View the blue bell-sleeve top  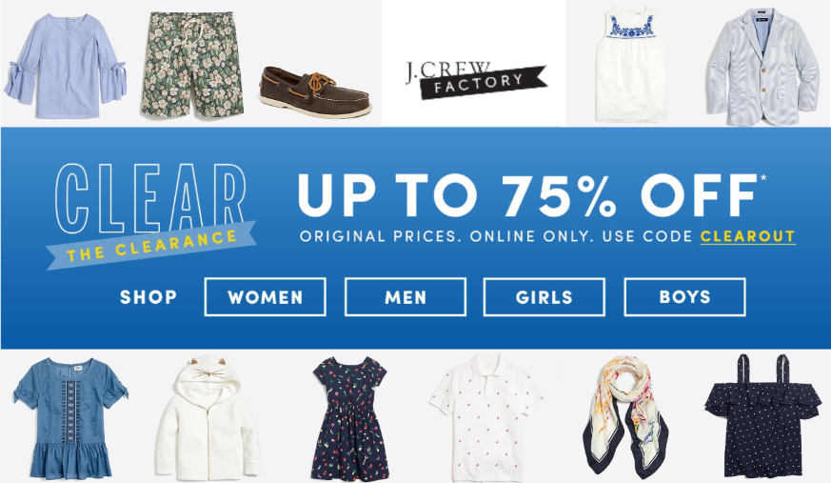pos(66,66)
